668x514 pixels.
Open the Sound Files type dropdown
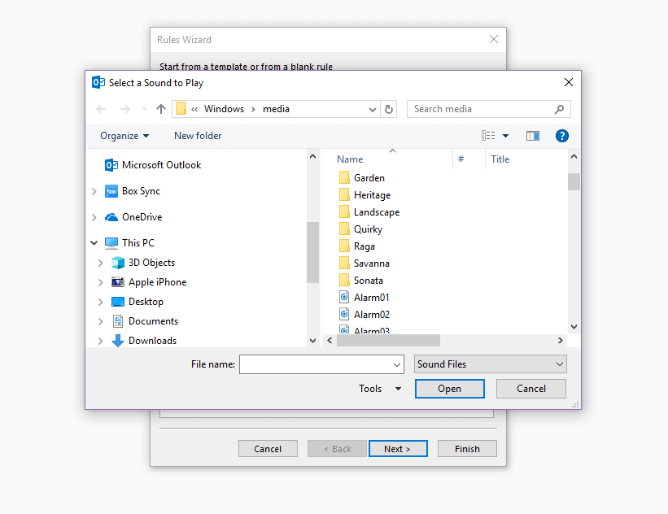(x=491, y=364)
